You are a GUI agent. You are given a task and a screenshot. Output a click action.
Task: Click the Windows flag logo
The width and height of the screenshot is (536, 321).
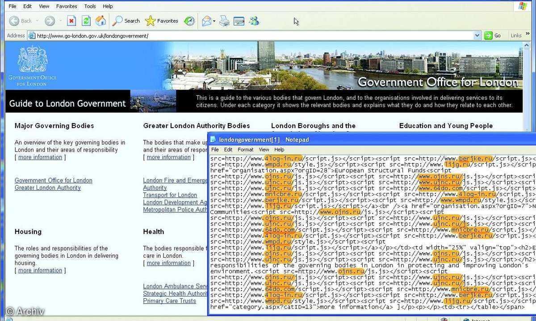(x=522, y=6)
